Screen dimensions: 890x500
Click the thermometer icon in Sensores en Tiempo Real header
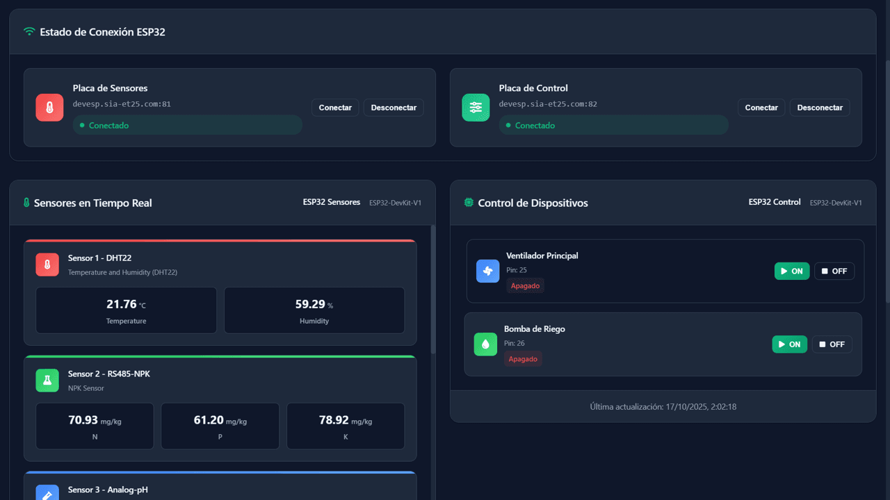point(26,203)
